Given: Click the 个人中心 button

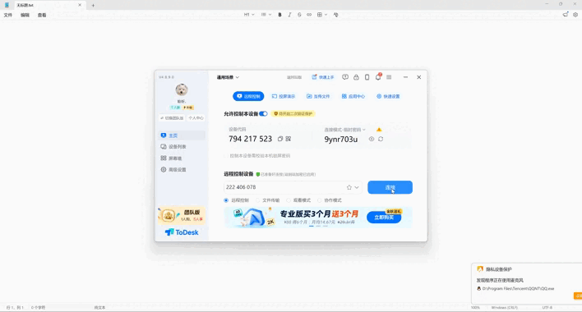Looking at the screenshot, I should (196, 118).
